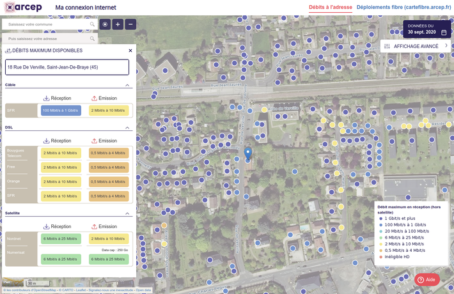Click Nordnet emission 2 Mbit/s à 10 Mbit/s badge

pyautogui.click(x=108, y=239)
